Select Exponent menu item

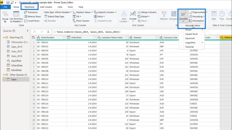click(192, 38)
